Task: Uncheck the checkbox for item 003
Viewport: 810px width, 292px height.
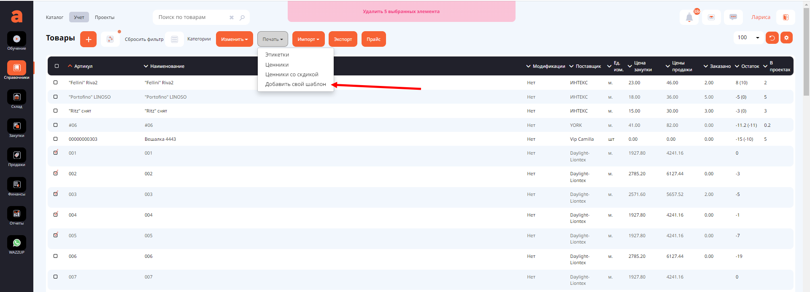Action: [55, 194]
